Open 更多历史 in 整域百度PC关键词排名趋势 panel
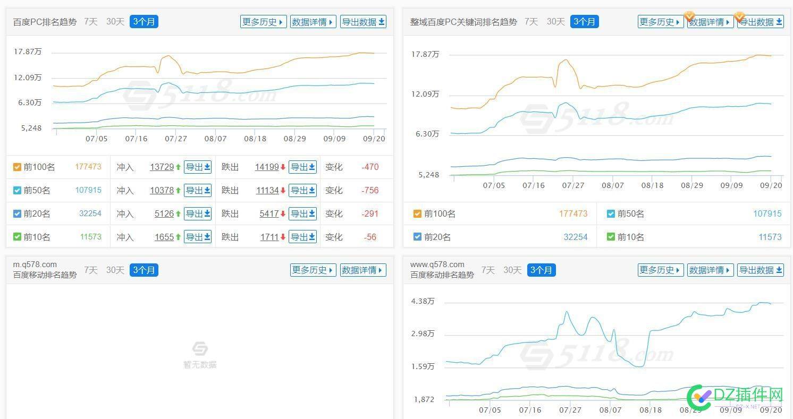The width and height of the screenshot is (793, 419). click(x=661, y=22)
